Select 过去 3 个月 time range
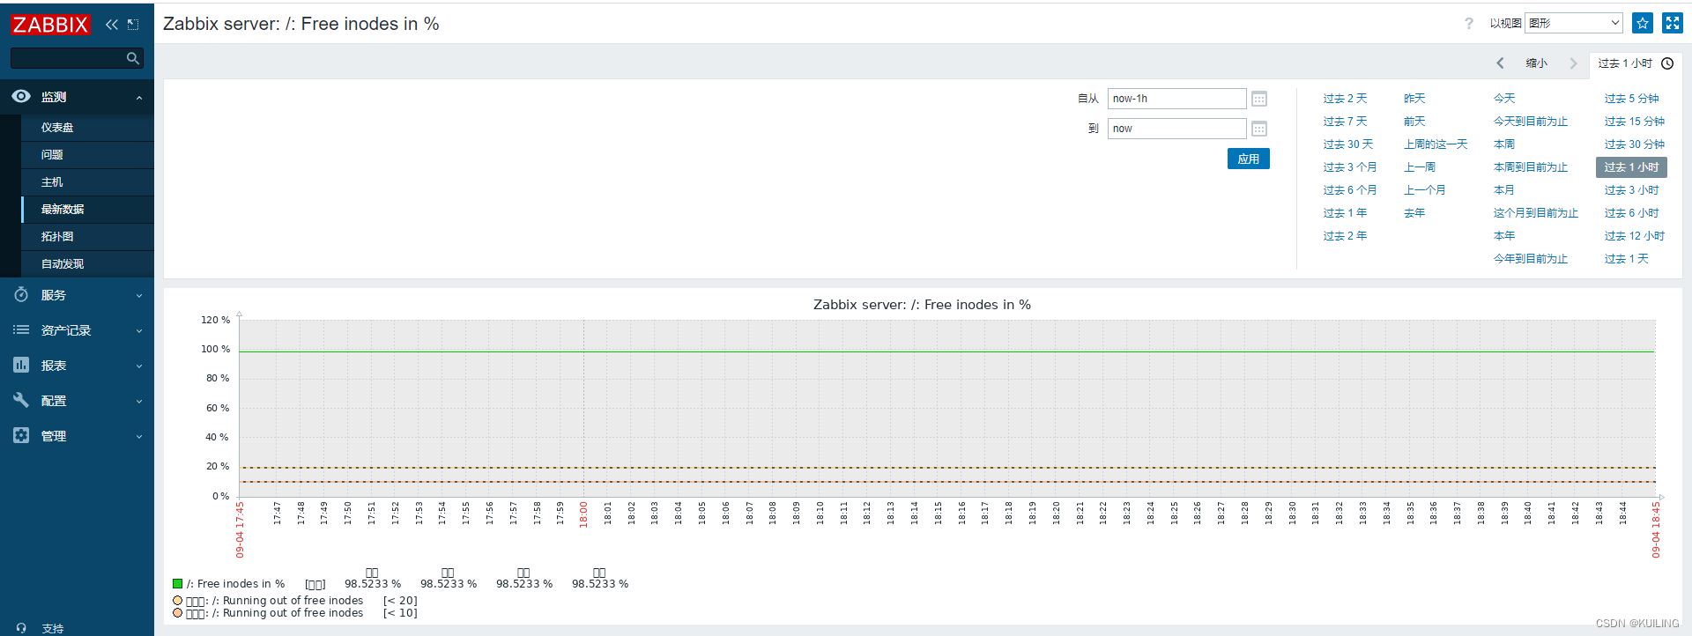Image resolution: width=1692 pixels, height=636 pixels. click(x=1350, y=167)
